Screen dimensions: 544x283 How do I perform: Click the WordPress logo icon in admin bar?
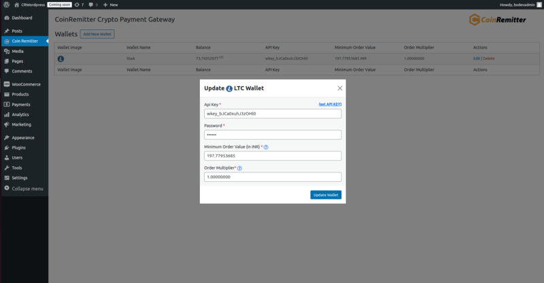7,5
